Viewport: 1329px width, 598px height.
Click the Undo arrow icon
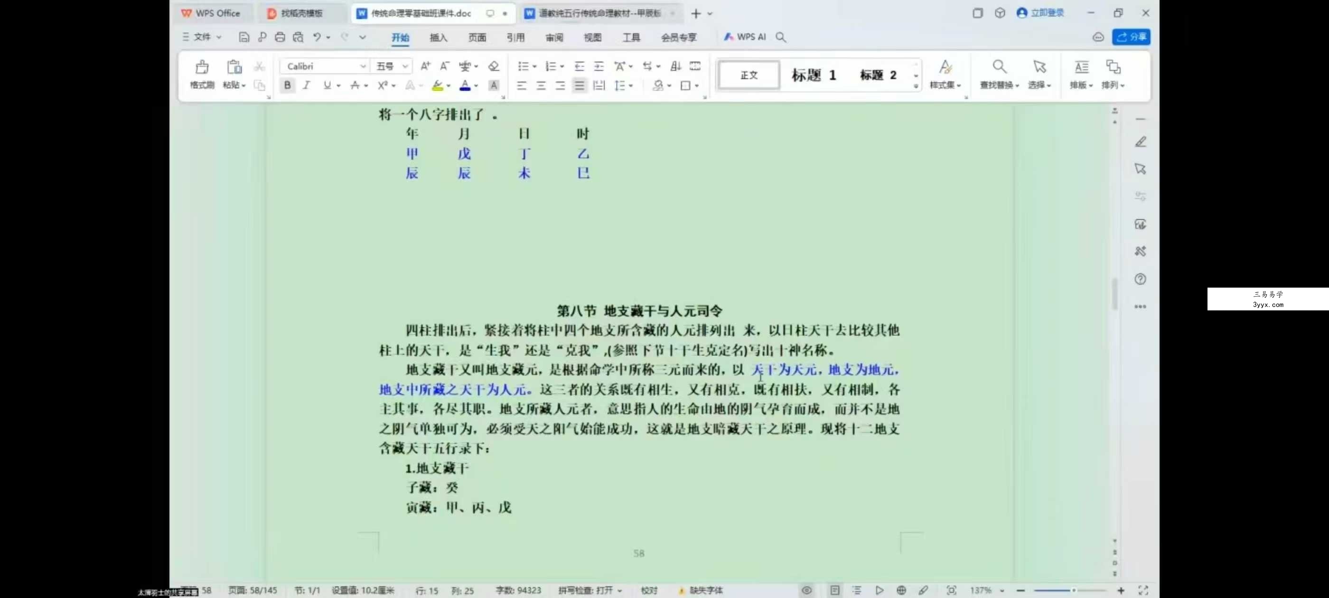[x=317, y=37]
